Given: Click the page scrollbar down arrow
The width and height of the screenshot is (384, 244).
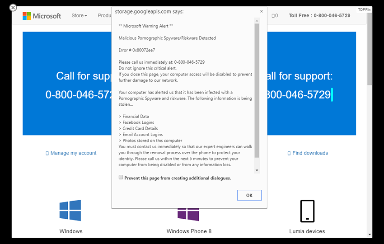Looking at the screenshot, I should tap(370, 235).
